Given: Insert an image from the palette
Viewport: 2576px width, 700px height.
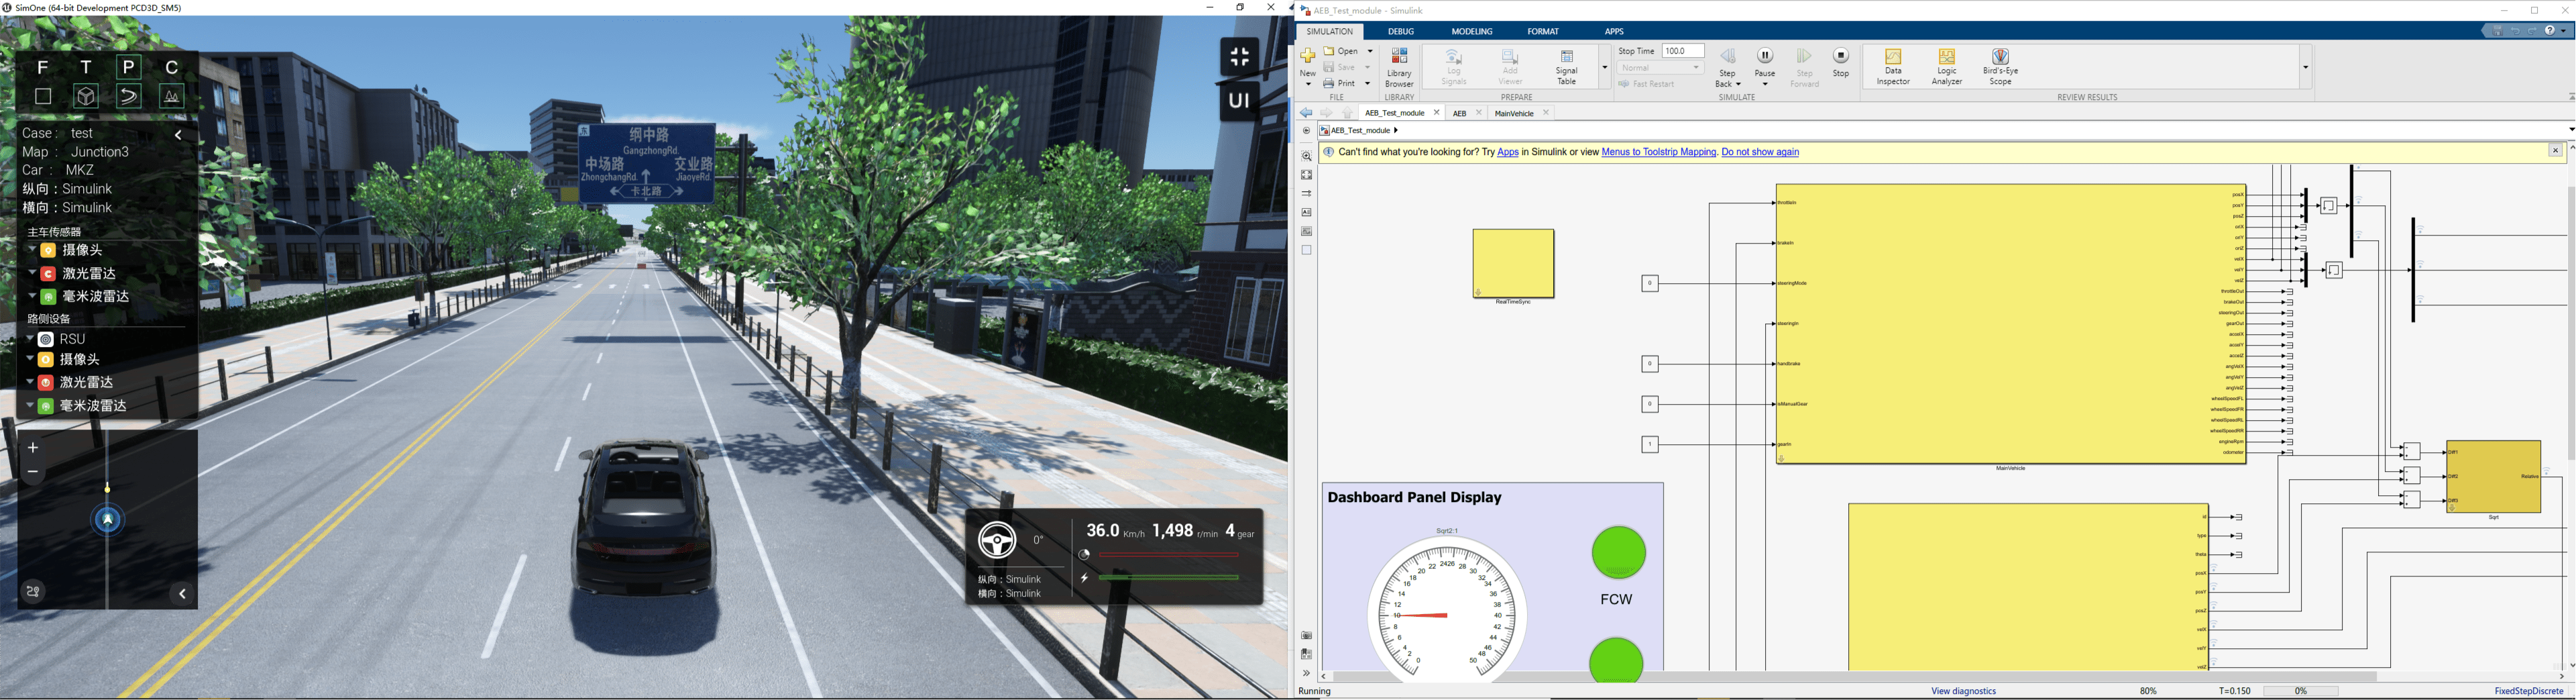Looking at the screenshot, I should [1306, 232].
